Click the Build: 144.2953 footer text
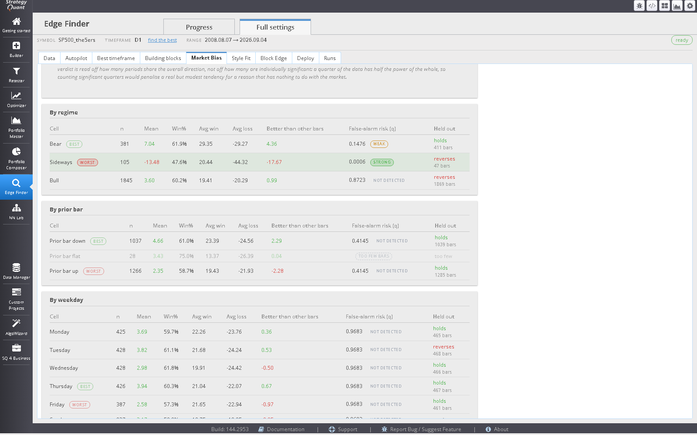This screenshot has width=697, height=435. (230, 429)
